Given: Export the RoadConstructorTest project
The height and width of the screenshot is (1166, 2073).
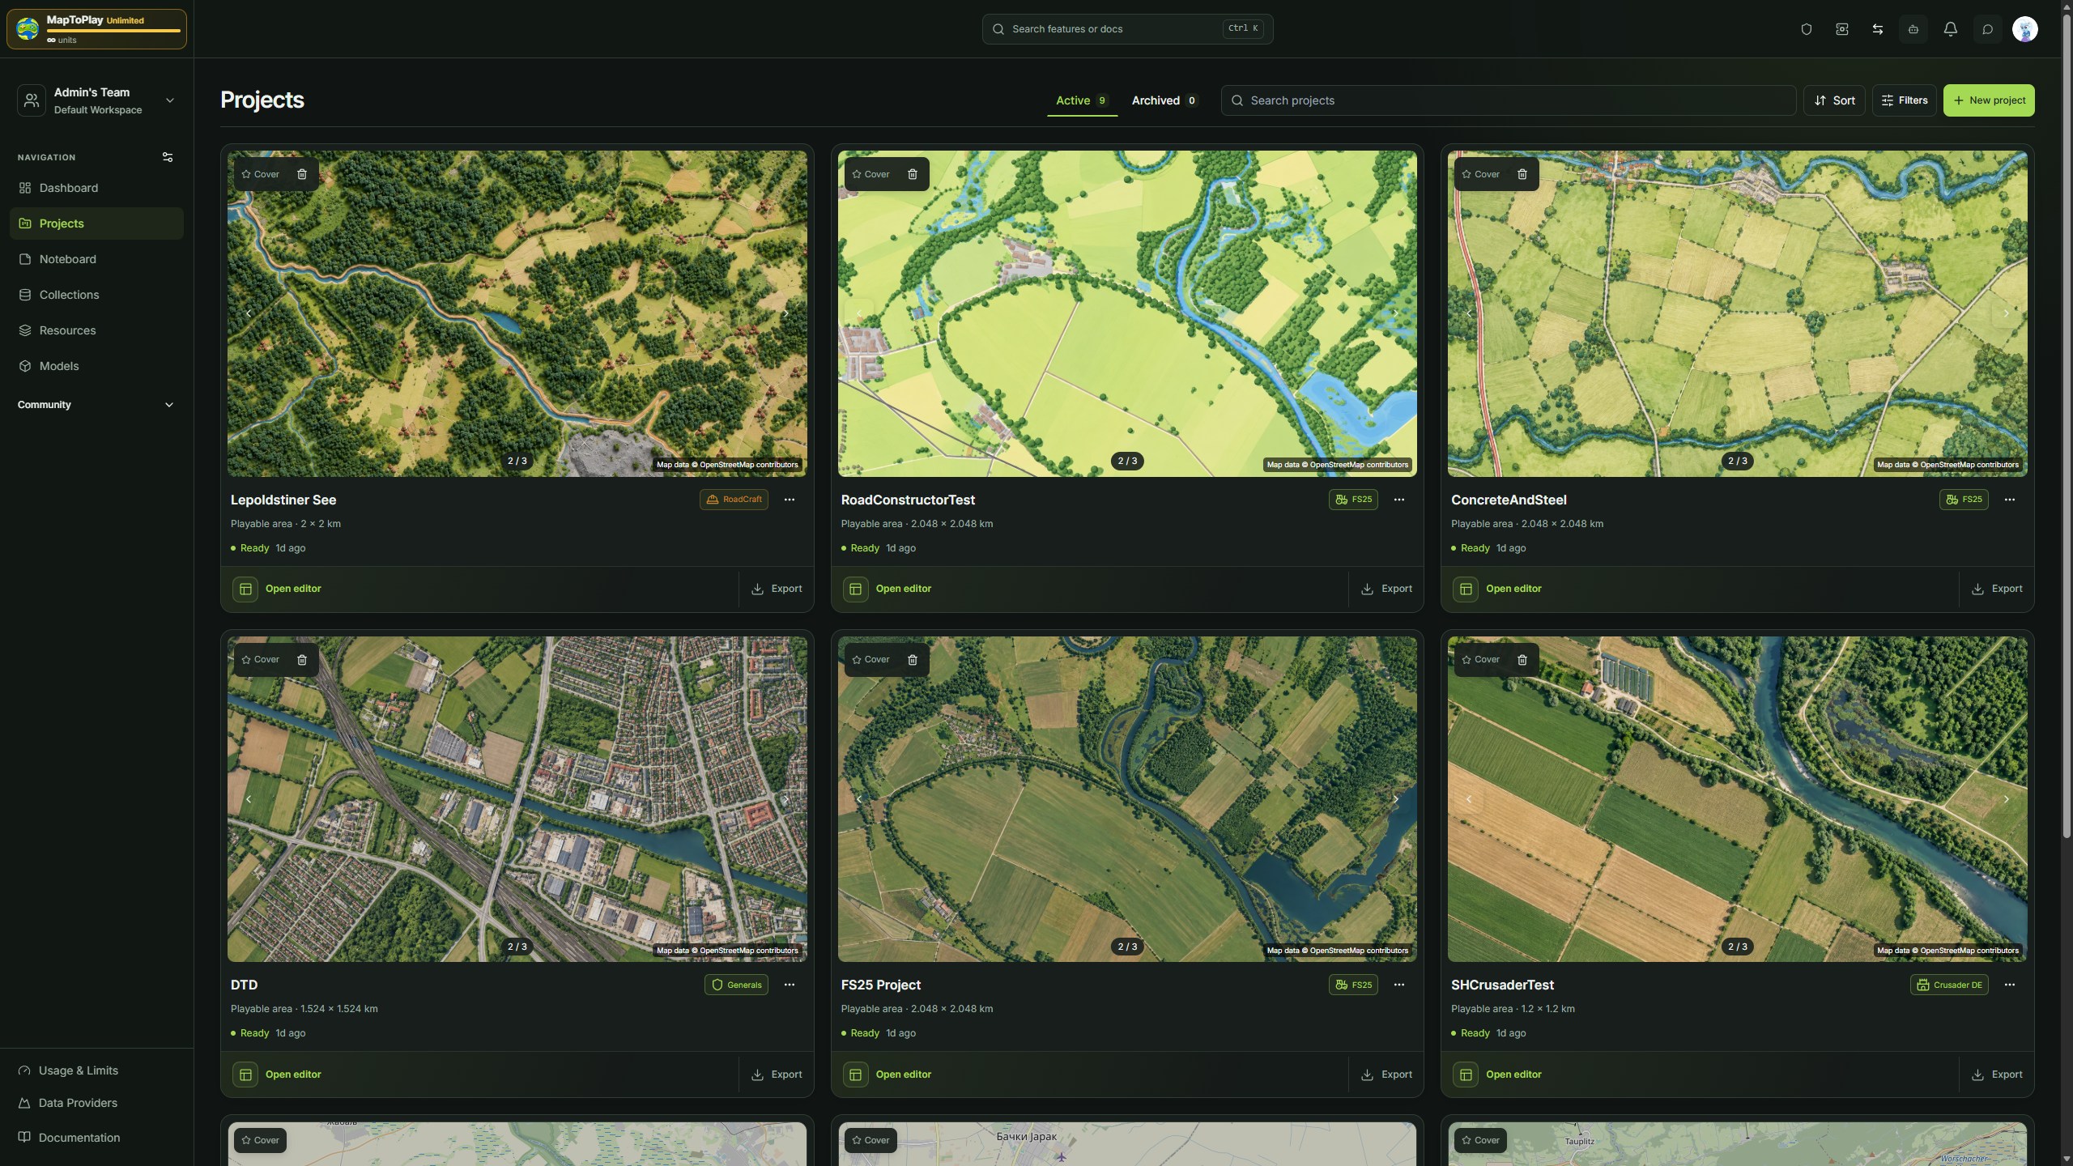Looking at the screenshot, I should (x=1386, y=589).
